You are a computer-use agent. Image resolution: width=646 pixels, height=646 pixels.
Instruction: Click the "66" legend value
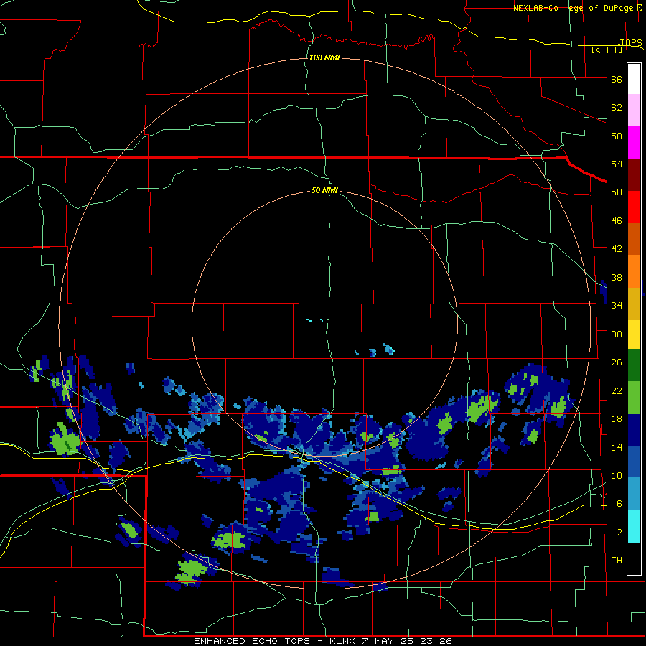pos(617,79)
